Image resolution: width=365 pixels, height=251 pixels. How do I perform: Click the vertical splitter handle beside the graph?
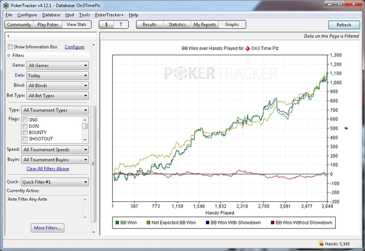pos(98,134)
